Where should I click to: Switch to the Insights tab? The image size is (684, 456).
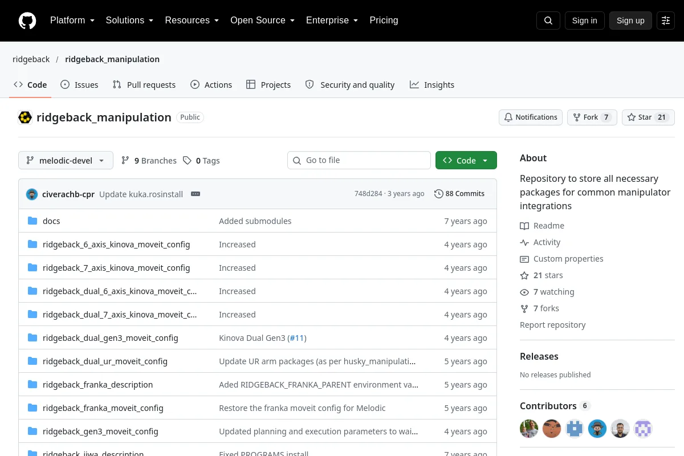[x=432, y=85]
